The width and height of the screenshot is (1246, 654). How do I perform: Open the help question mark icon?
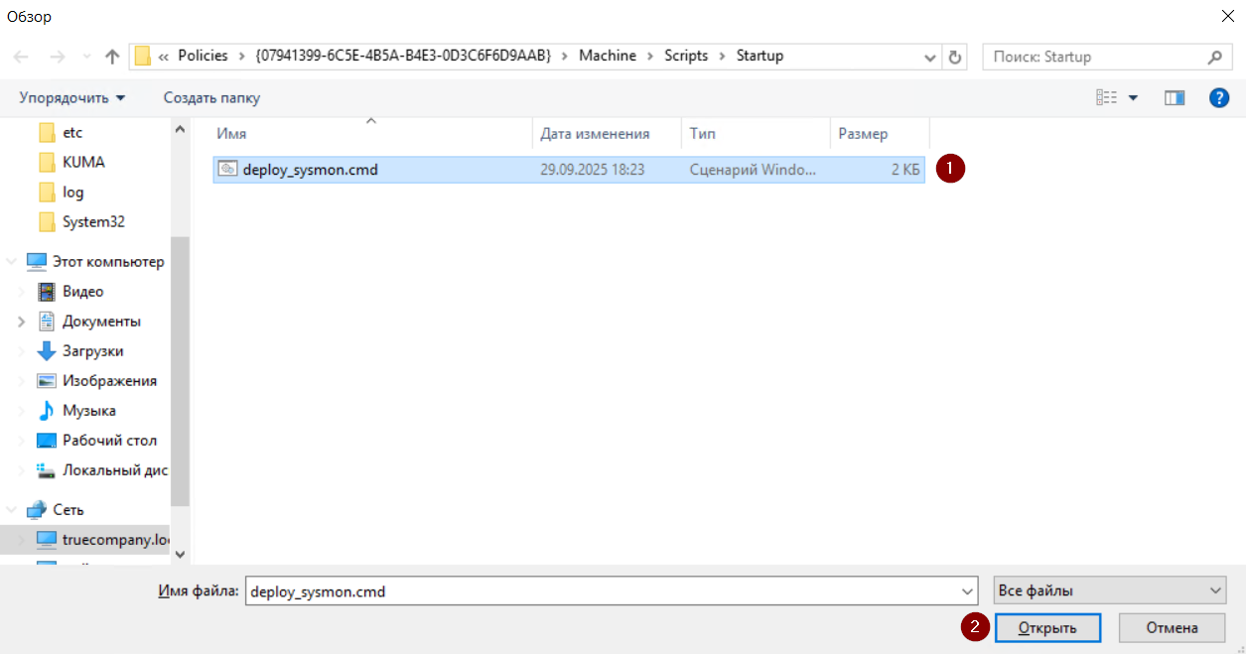pyautogui.click(x=1219, y=98)
